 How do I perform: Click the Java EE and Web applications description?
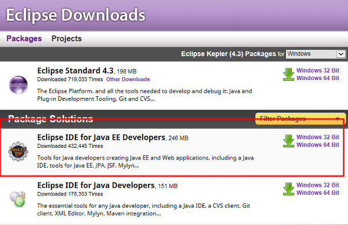tap(146, 162)
